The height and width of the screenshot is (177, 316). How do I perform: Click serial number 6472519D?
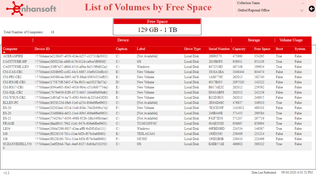tap(215, 67)
